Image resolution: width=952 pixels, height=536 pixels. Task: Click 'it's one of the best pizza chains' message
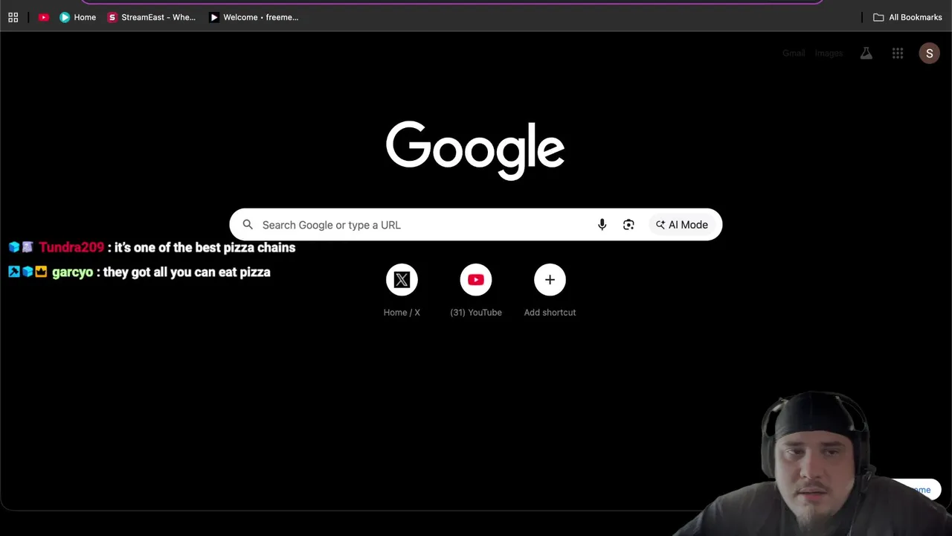205,247
